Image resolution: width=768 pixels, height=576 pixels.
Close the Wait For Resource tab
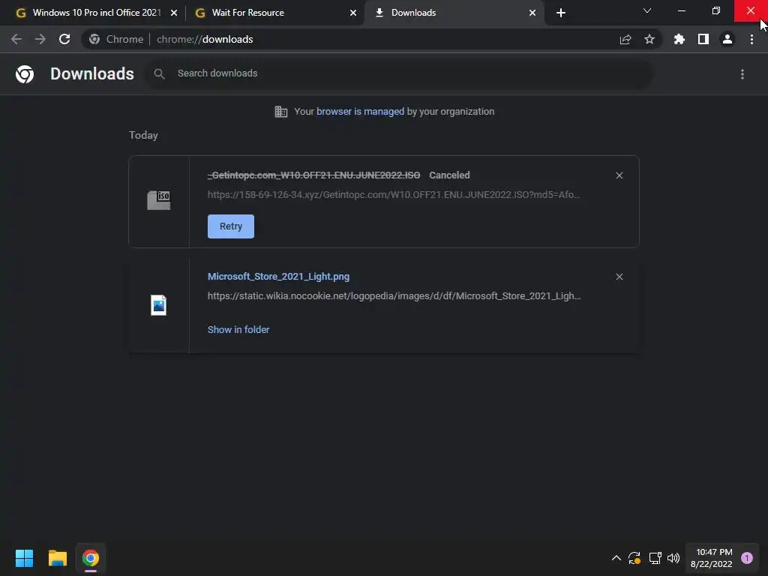[x=353, y=13]
